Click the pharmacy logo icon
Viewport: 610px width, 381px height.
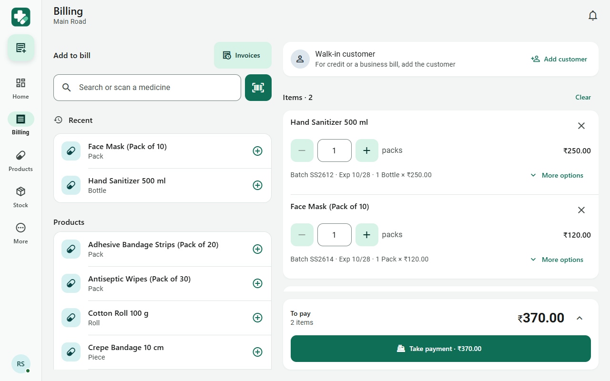(x=20, y=17)
